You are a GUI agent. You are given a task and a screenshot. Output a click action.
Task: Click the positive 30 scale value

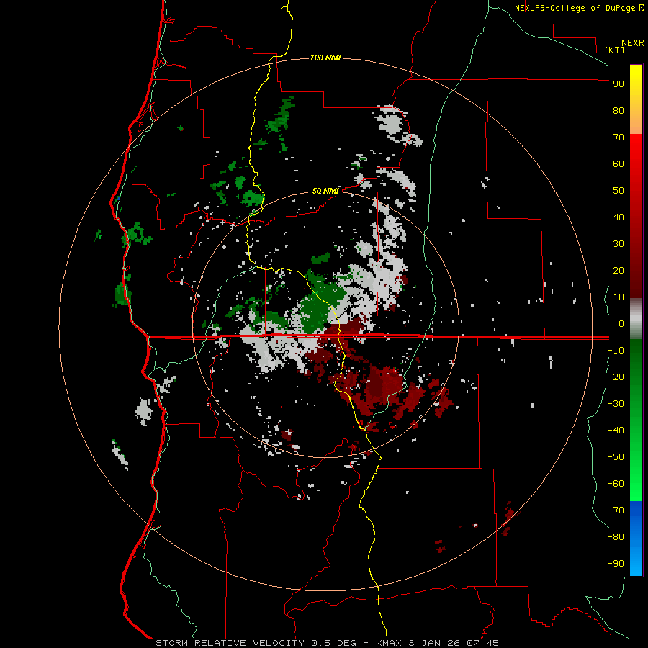tap(618, 244)
